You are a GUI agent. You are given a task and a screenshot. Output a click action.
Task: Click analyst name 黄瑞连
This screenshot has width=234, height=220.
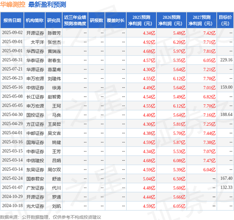pos(54,51)
